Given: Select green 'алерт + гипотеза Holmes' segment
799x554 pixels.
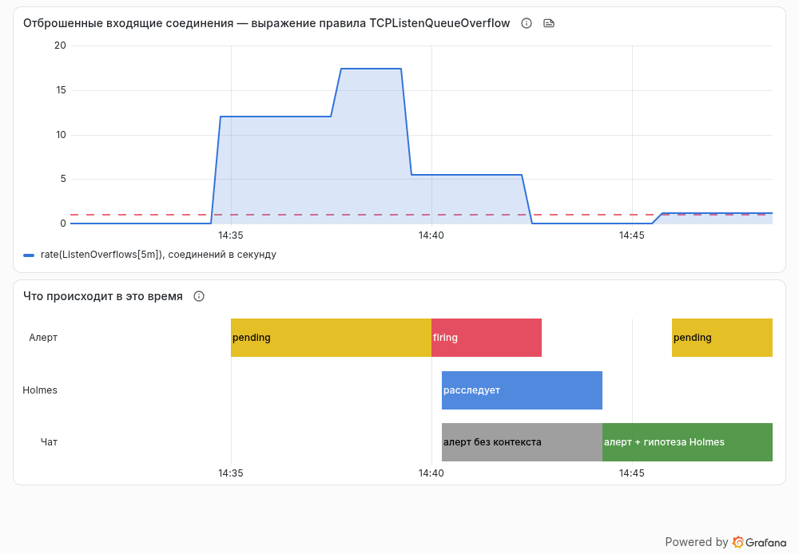Looking at the screenshot, I should pos(687,442).
